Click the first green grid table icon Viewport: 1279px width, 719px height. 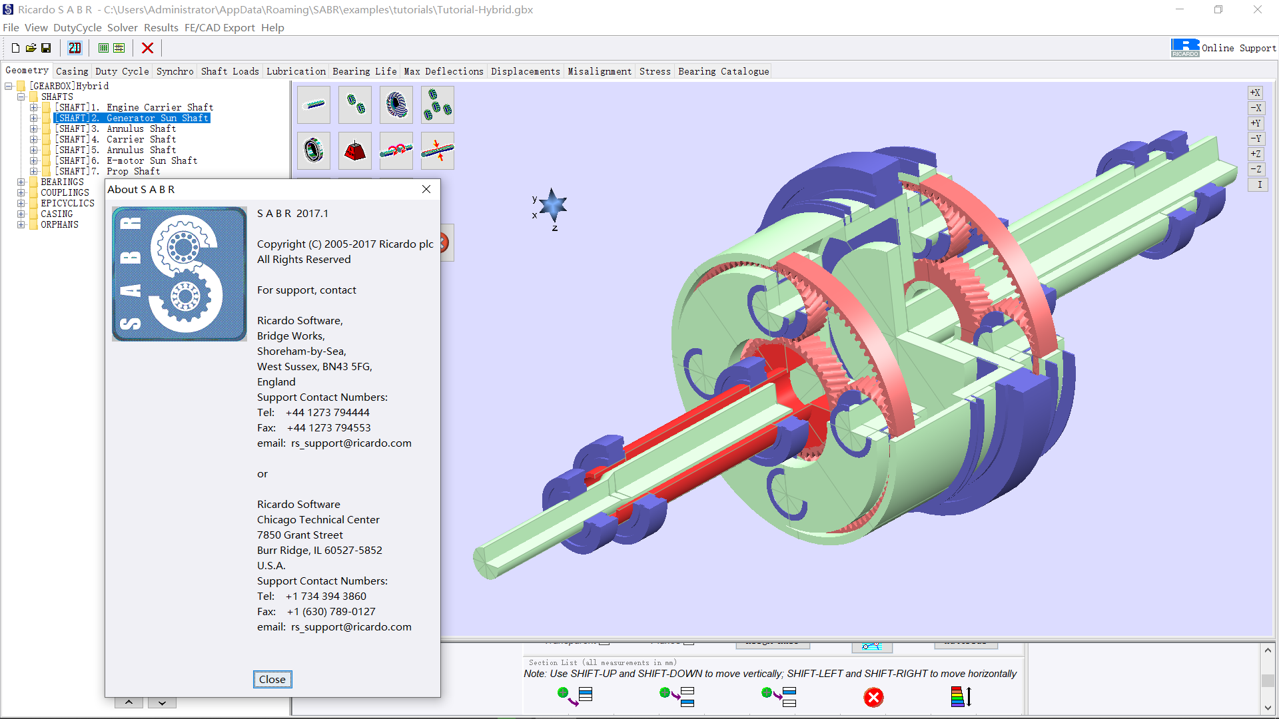[x=103, y=48]
